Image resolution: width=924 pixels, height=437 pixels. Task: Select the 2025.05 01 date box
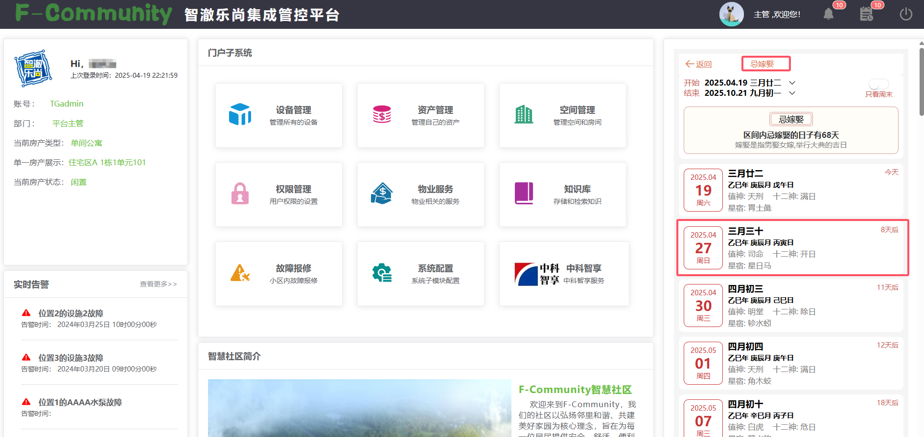pyautogui.click(x=703, y=363)
